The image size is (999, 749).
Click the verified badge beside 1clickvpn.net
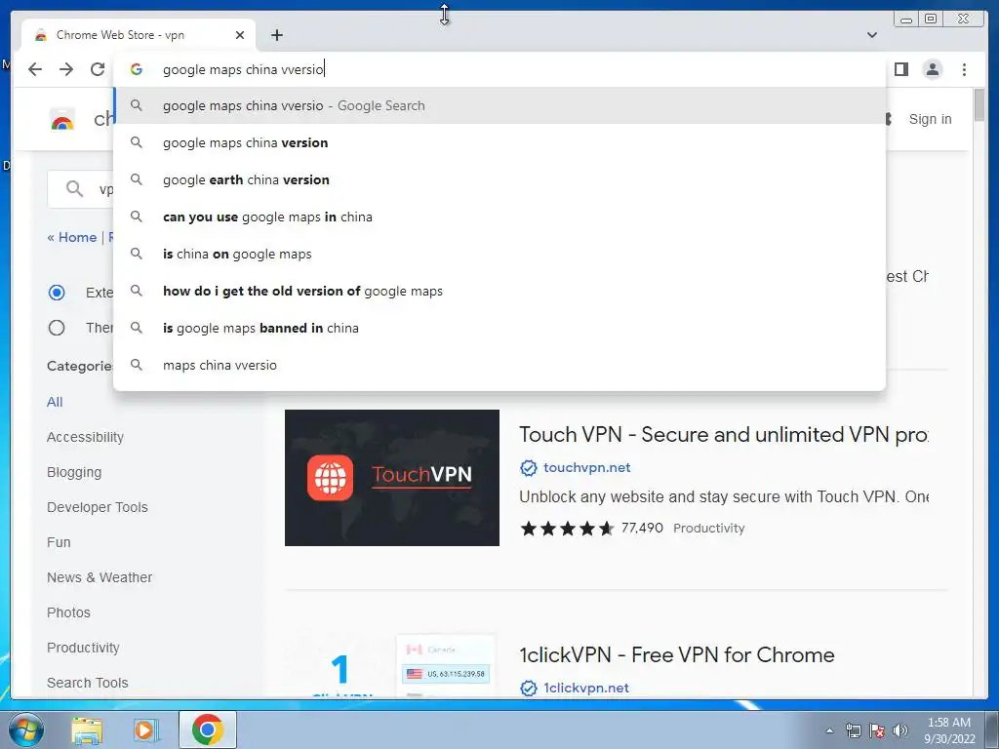[528, 689]
